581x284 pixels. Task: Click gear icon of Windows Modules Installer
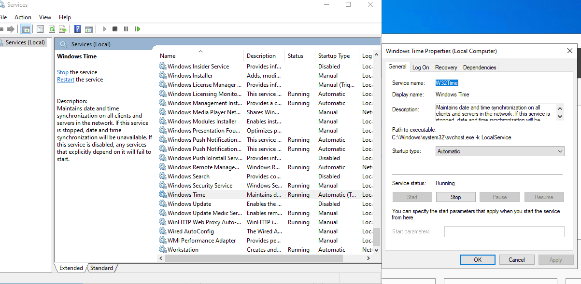(x=163, y=122)
